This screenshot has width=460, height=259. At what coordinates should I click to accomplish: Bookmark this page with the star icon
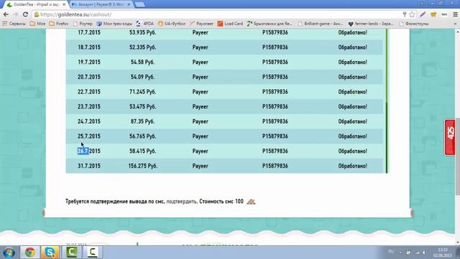(412, 14)
